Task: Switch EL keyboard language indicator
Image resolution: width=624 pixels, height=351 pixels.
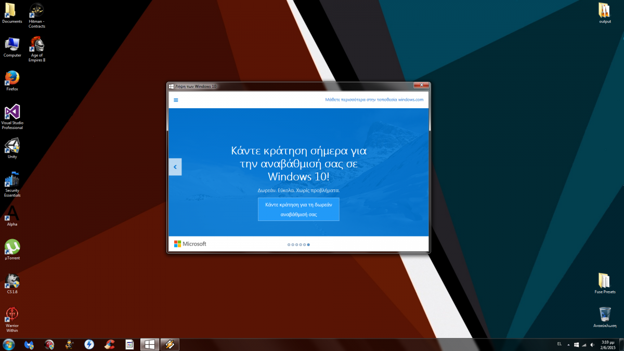Action: point(560,344)
